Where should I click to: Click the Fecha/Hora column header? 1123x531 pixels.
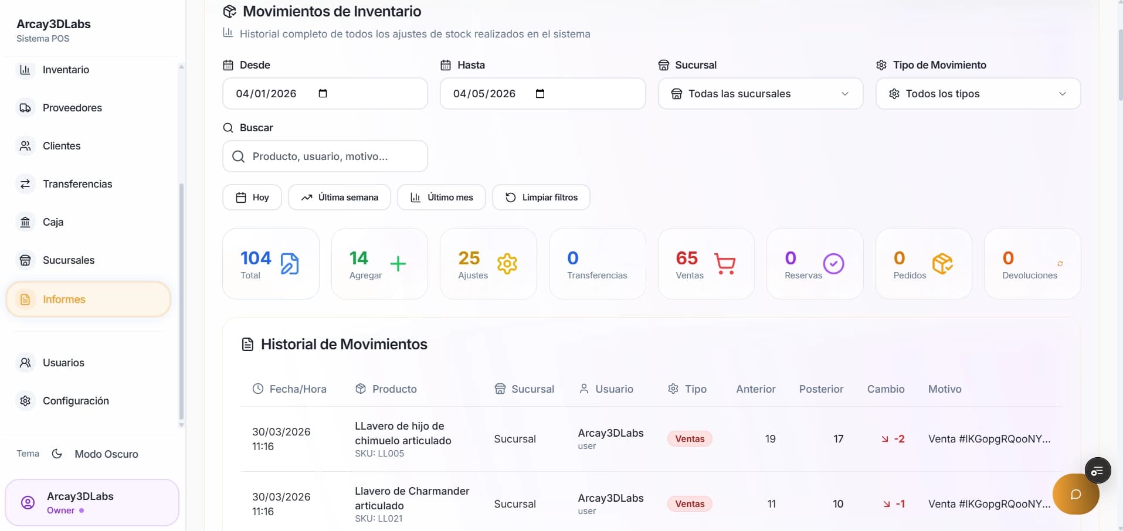[290, 389]
